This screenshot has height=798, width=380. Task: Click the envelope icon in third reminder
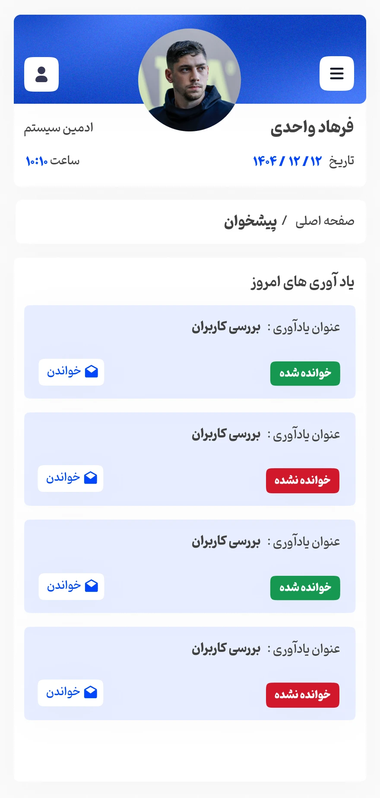click(x=92, y=586)
